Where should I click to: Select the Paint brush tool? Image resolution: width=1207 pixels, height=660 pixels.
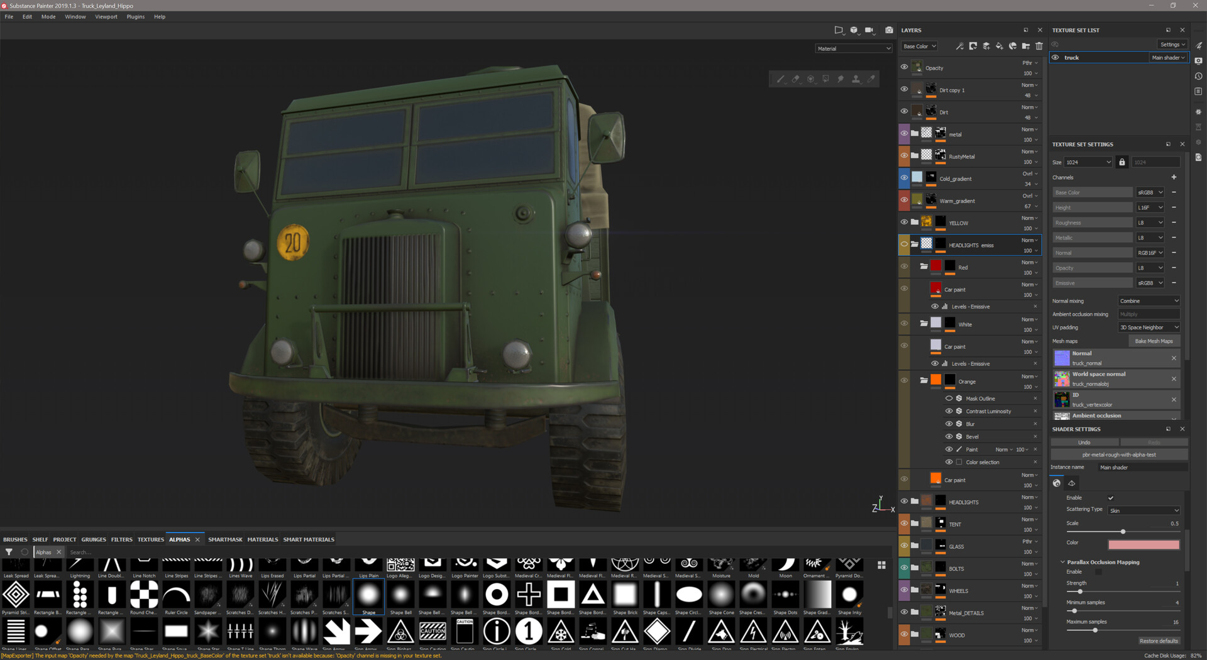tap(781, 79)
